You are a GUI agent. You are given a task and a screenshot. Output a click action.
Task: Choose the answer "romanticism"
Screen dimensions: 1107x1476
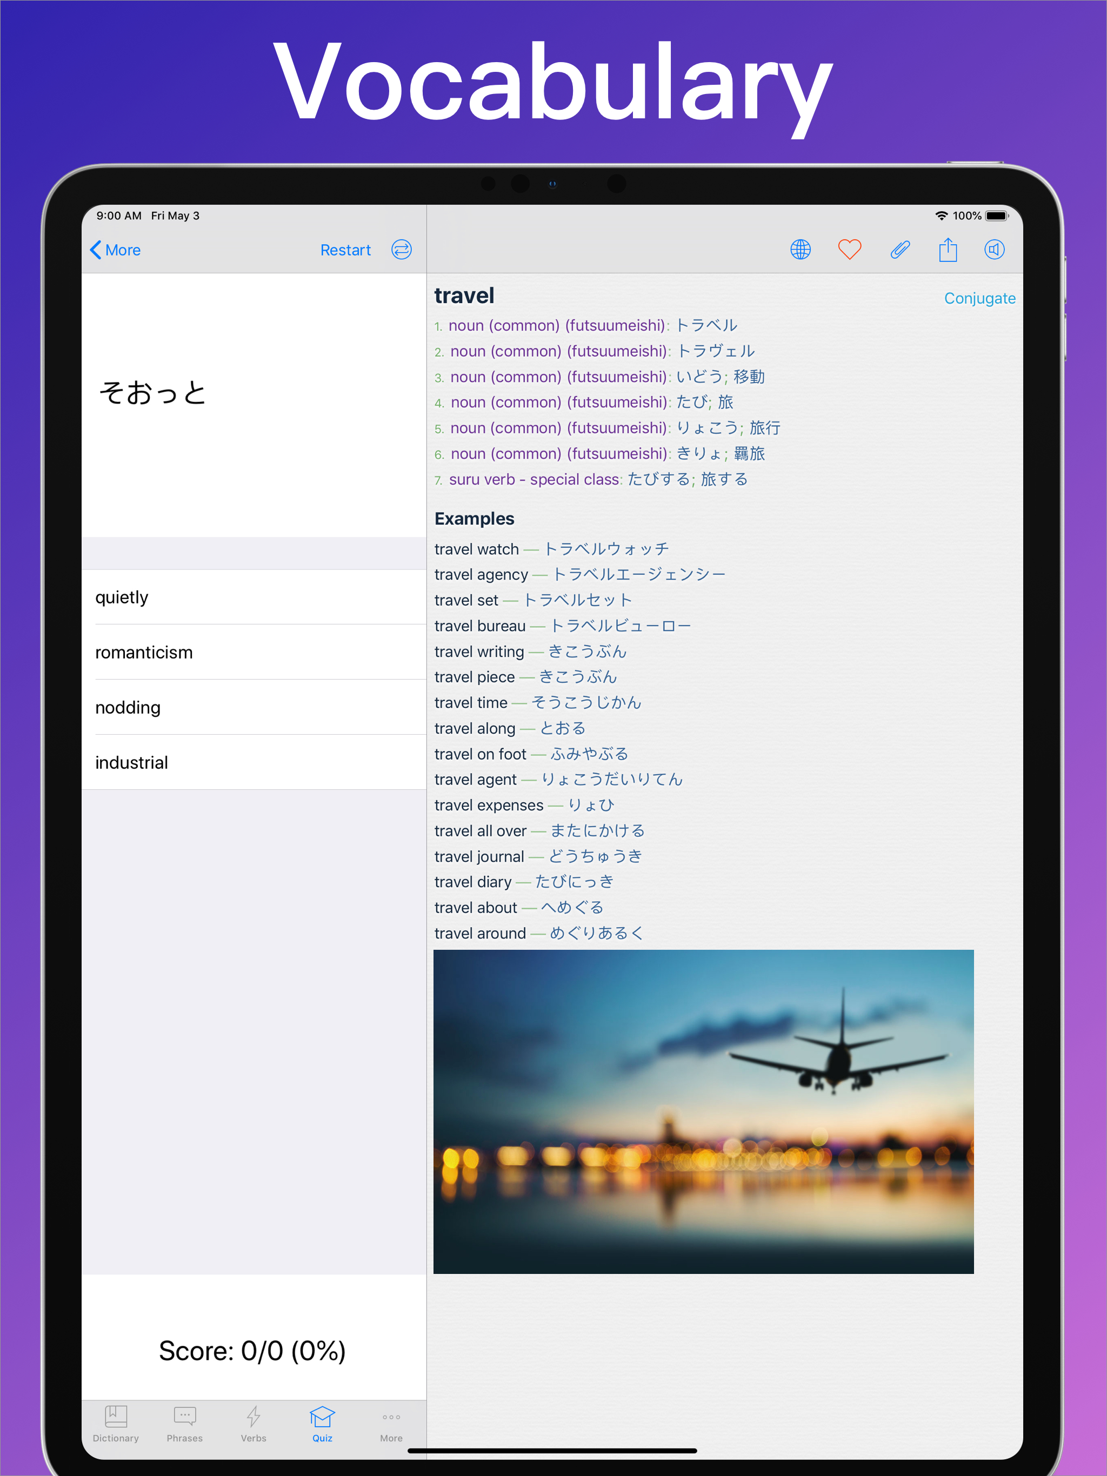point(254,653)
